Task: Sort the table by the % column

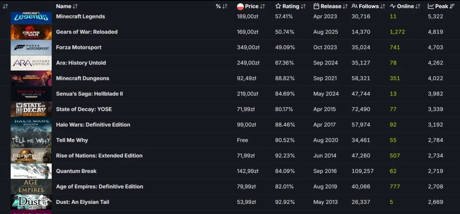Action: 222,6
